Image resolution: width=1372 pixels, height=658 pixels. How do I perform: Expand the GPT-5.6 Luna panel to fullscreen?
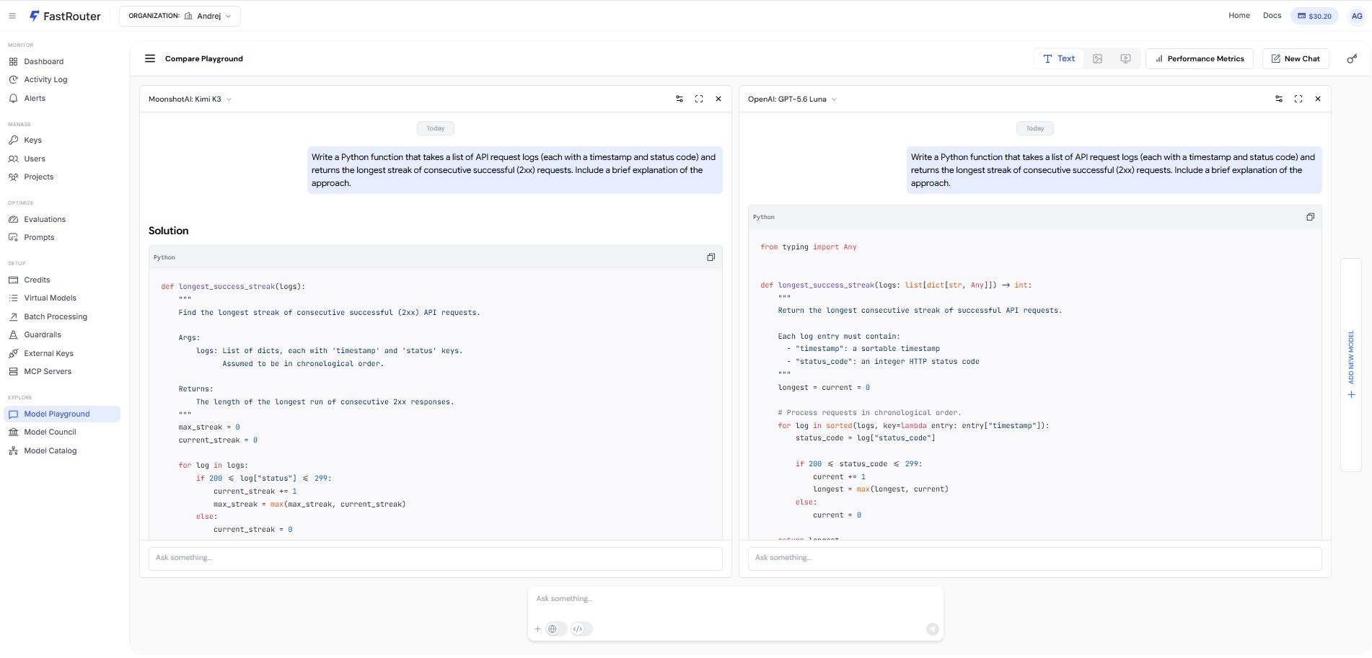(x=1298, y=99)
